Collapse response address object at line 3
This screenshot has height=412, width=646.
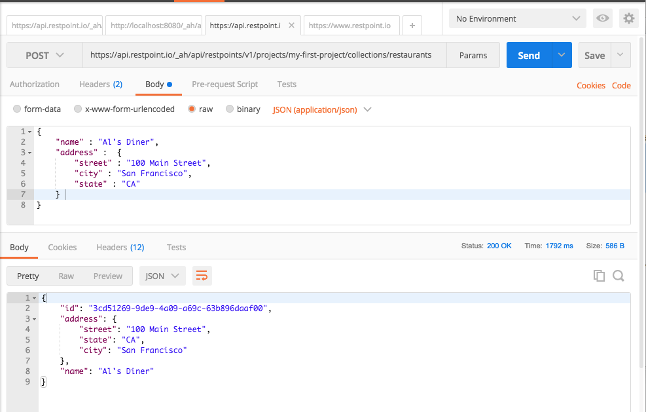pos(35,319)
